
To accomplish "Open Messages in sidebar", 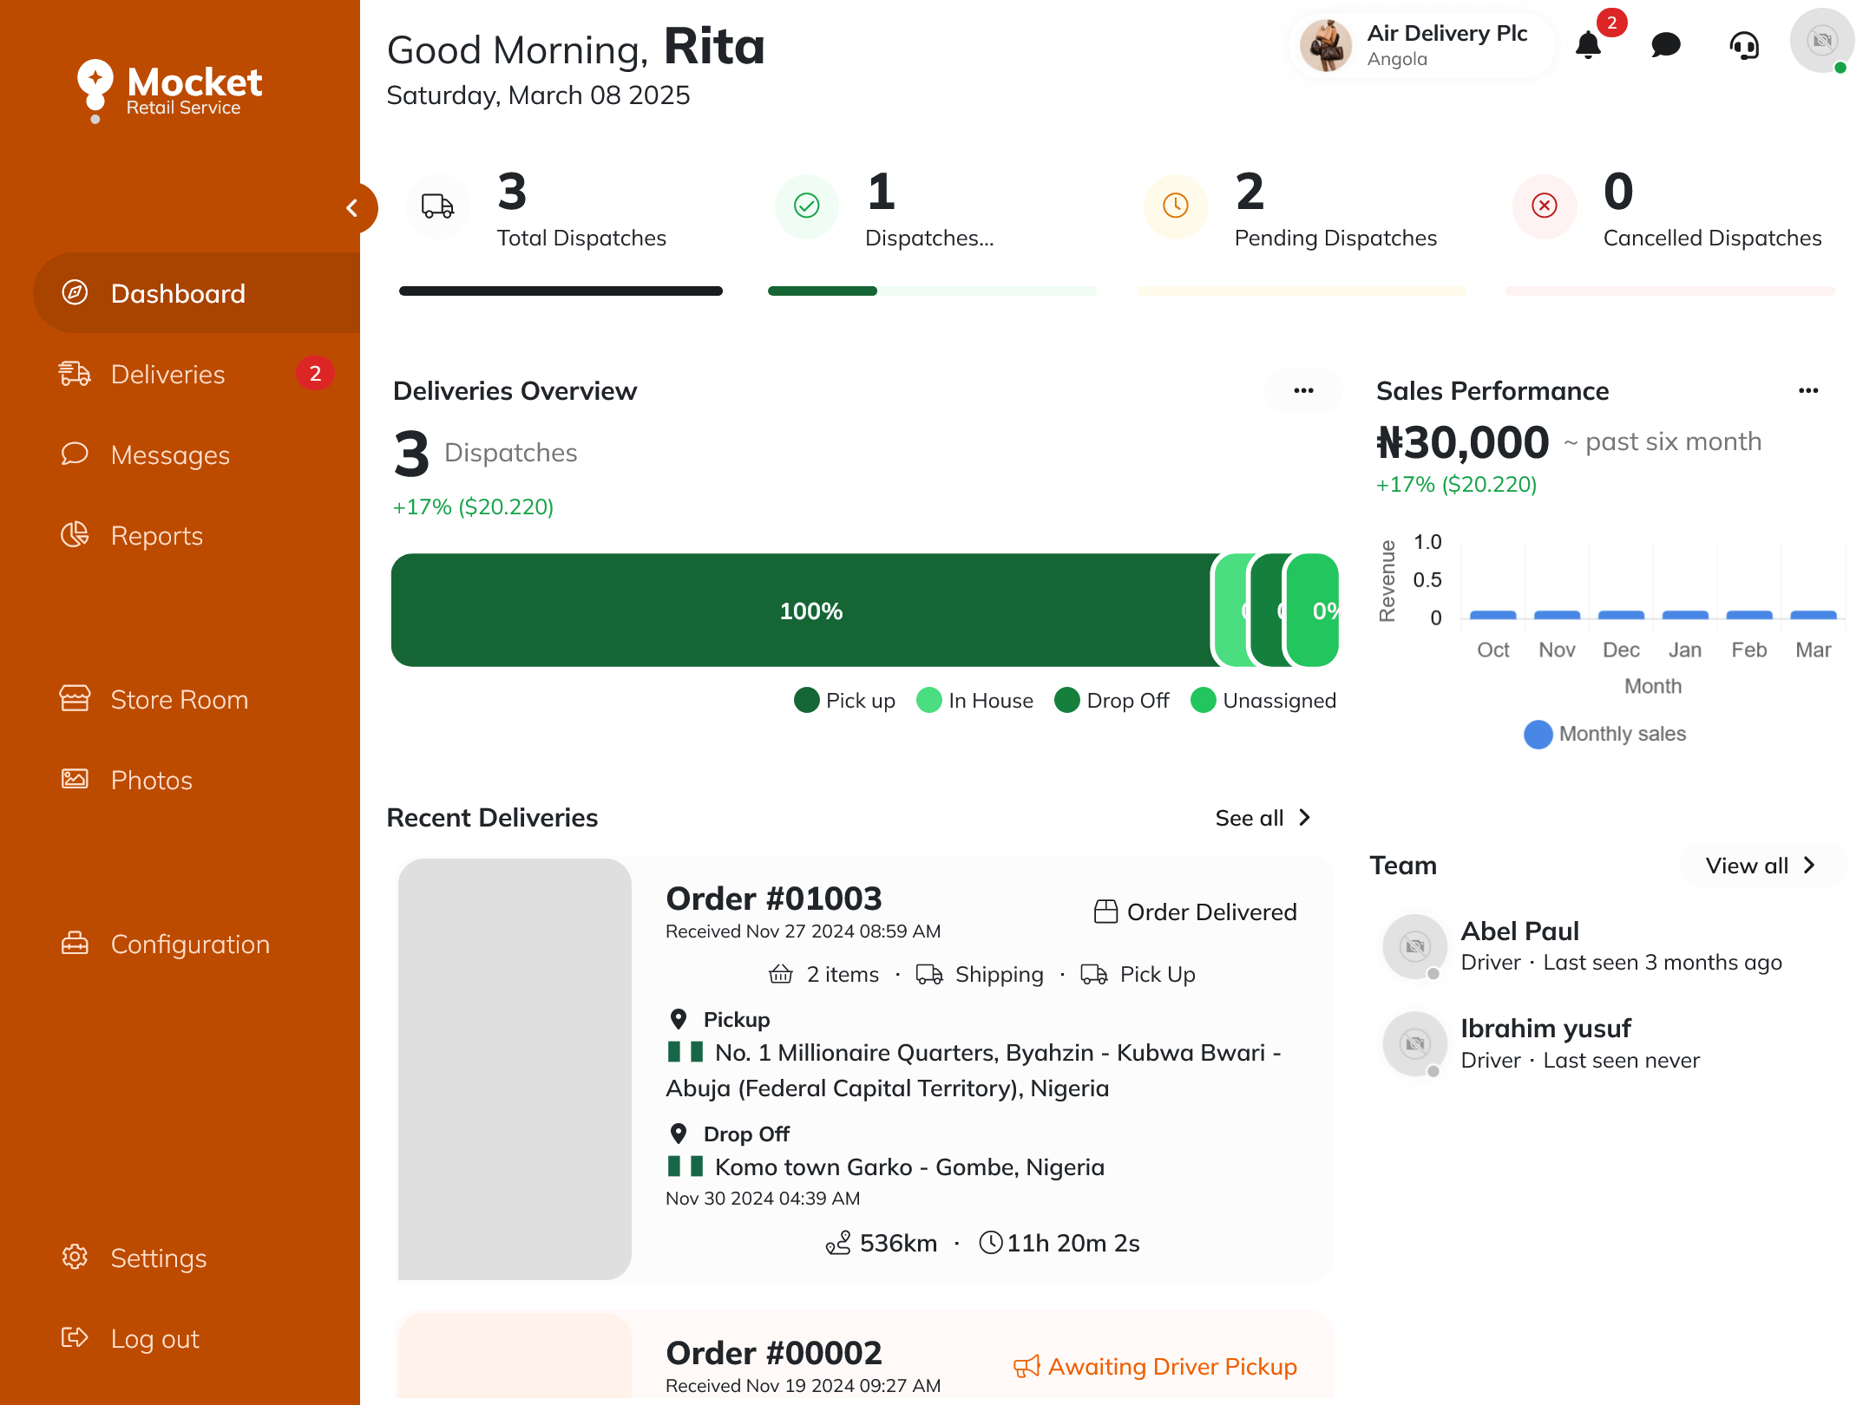I will (196, 454).
